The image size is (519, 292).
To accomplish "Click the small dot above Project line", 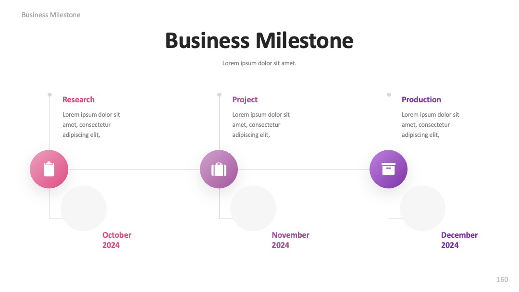I will pyautogui.click(x=219, y=95).
